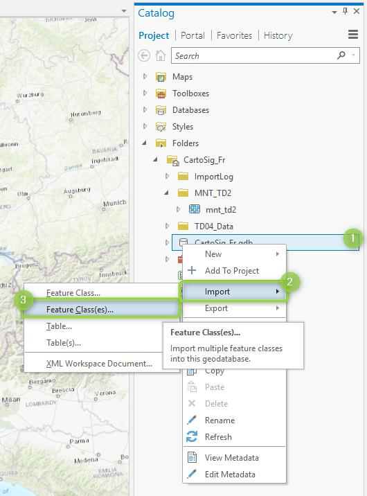Expand the Maps node
Image resolution: width=367 pixels, height=496 pixels.
click(145, 76)
